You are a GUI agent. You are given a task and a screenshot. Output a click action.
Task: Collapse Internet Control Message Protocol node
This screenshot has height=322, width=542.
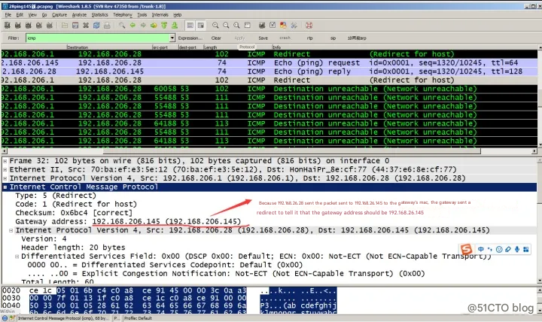tap(5, 187)
